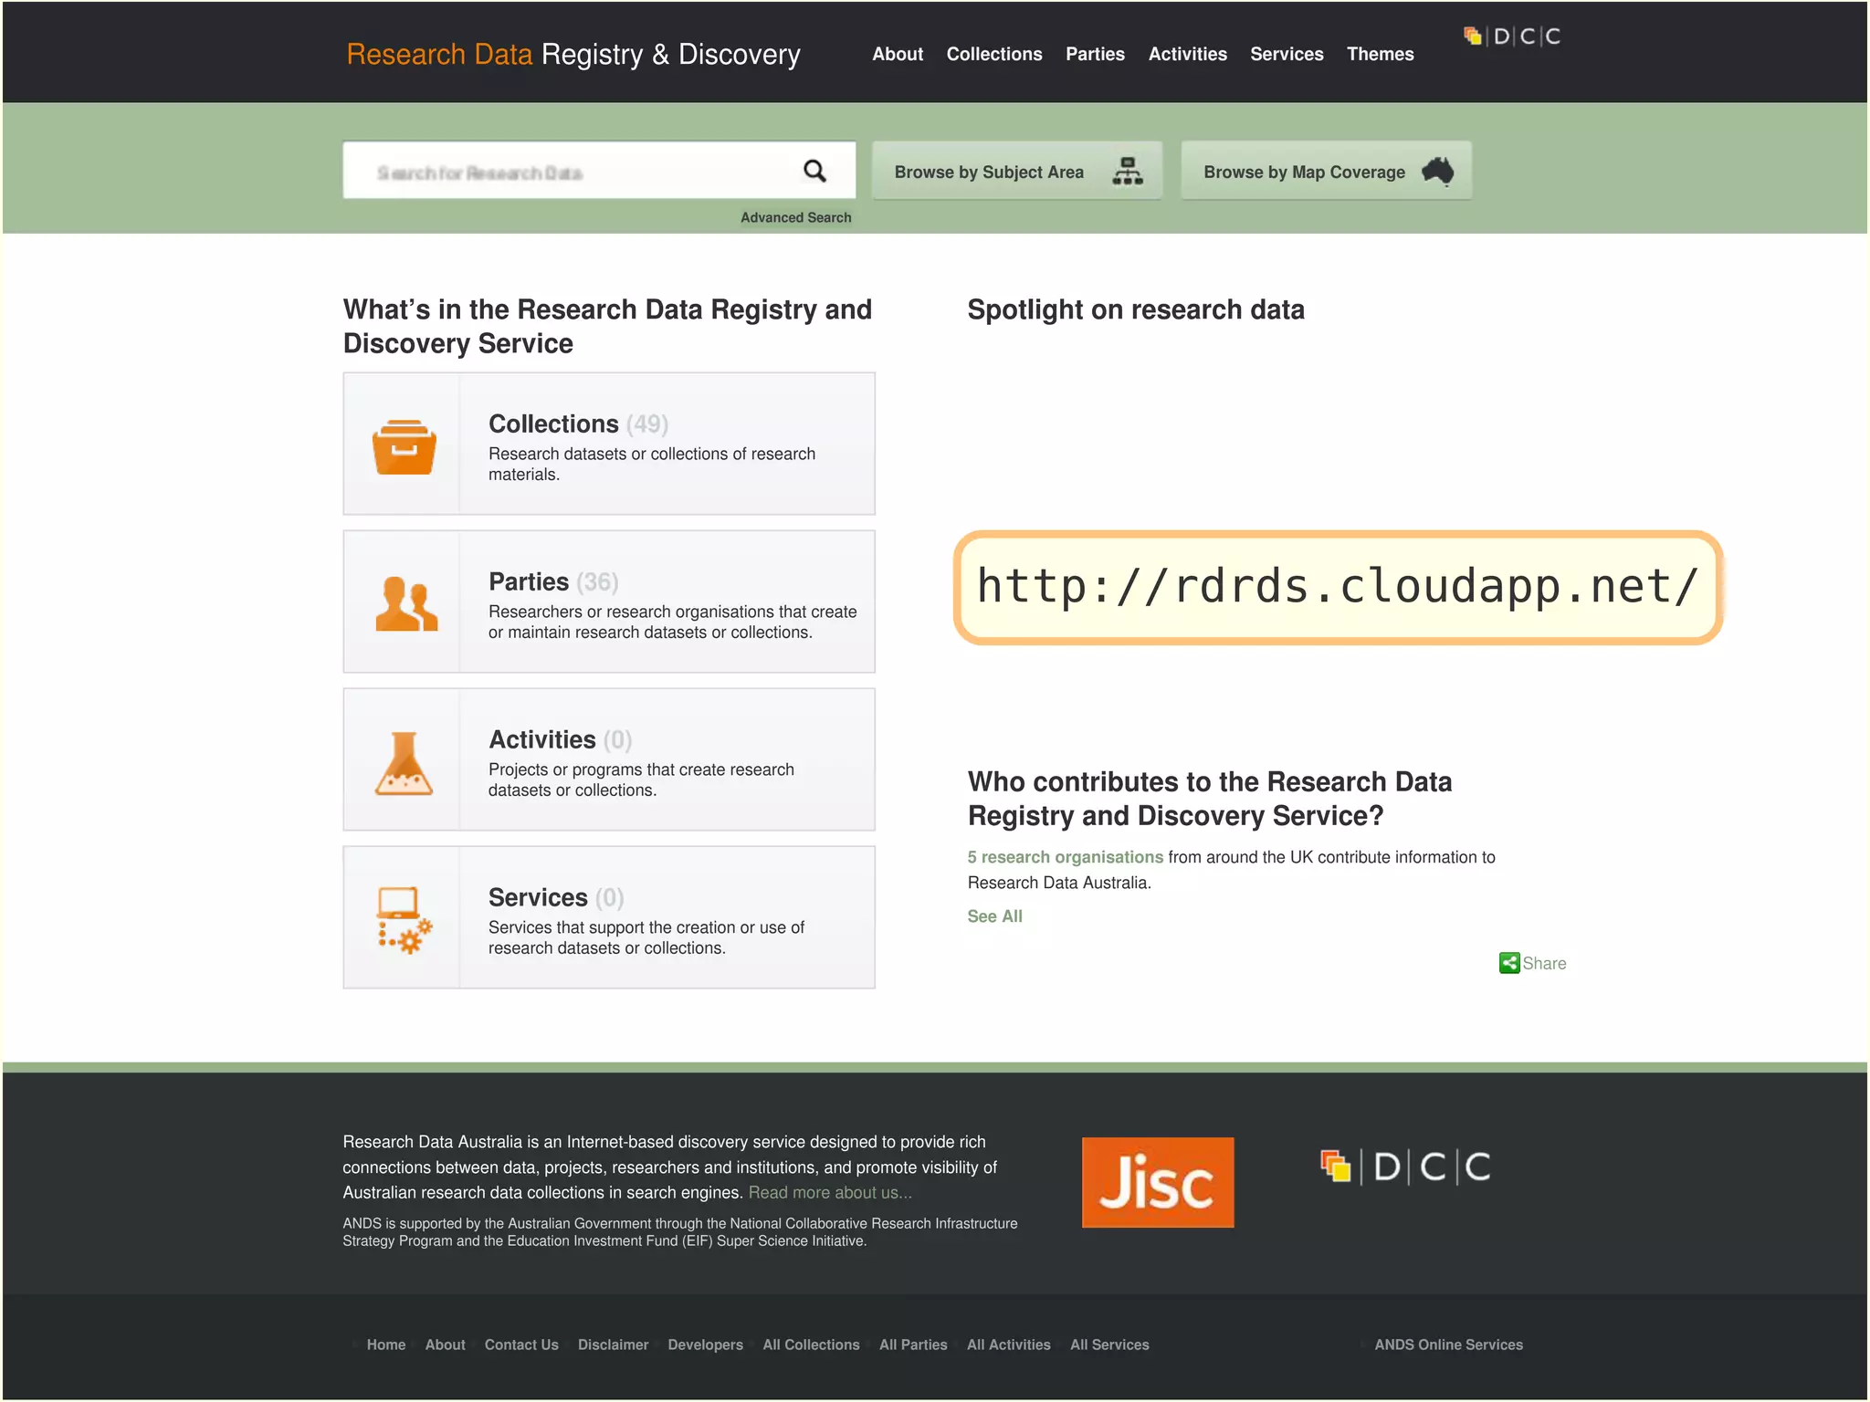Click the orange Parties people icon

(x=406, y=603)
